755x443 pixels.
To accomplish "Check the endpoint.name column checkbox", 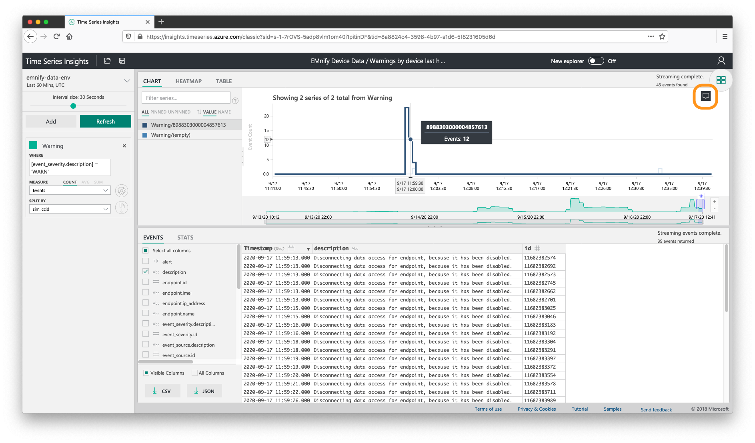I will (146, 313).
